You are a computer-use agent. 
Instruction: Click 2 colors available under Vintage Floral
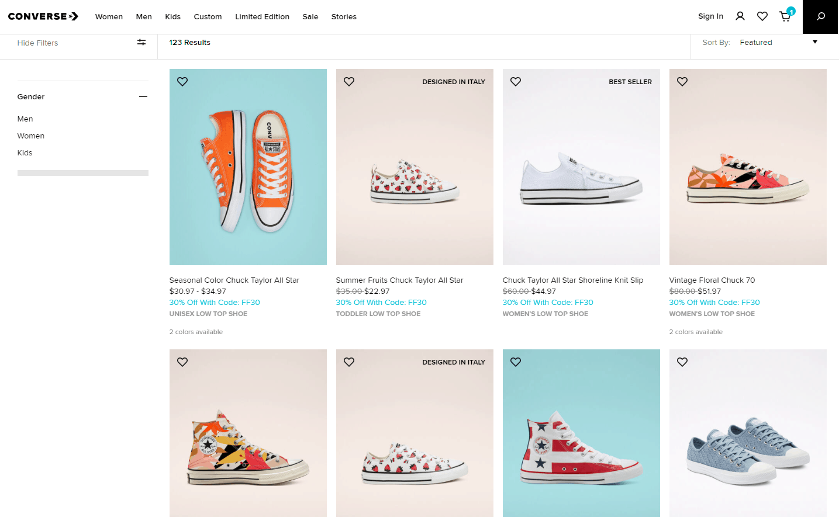tap(696, 332)
